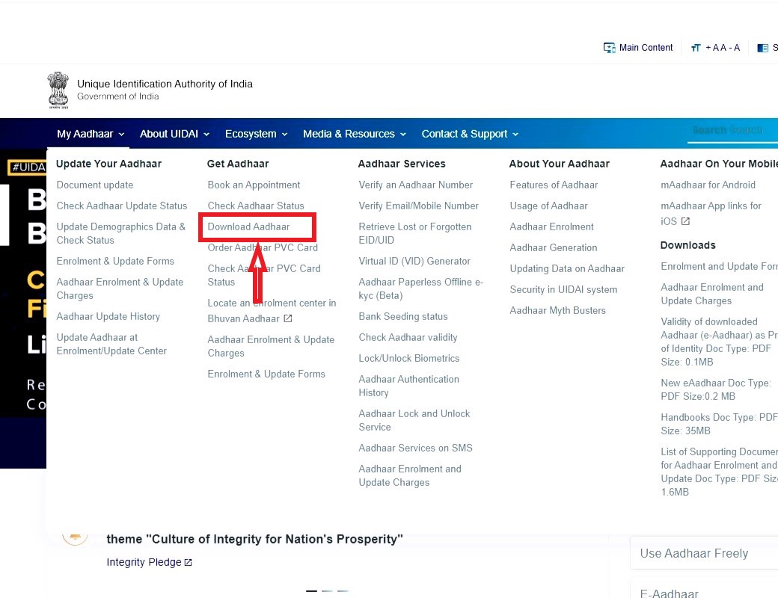
Task: Select Check Aadhaar PVC Card Status
Action: click(264, 275)
